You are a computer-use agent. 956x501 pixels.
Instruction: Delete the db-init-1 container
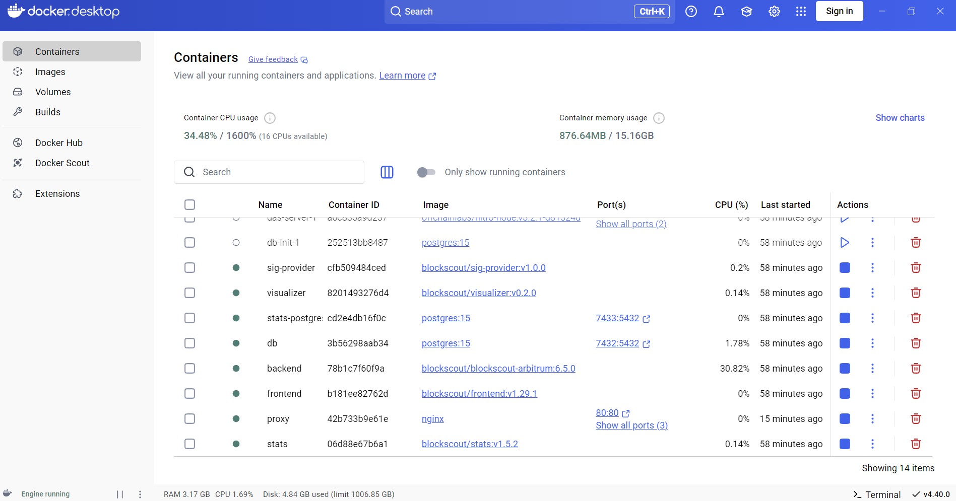916,243
